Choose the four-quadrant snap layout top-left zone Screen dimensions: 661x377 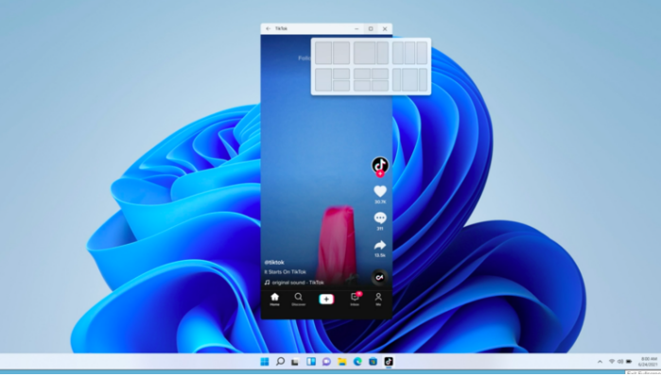point(362,74)
